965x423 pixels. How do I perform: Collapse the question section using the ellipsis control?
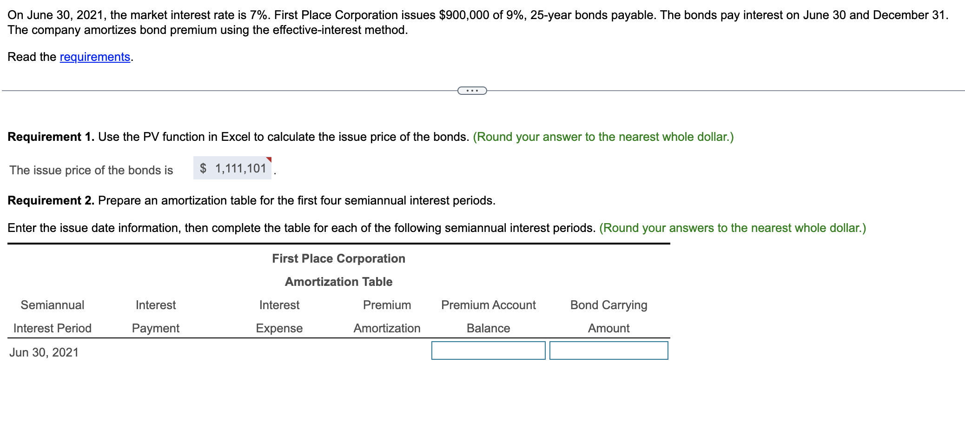coord(471,90)
